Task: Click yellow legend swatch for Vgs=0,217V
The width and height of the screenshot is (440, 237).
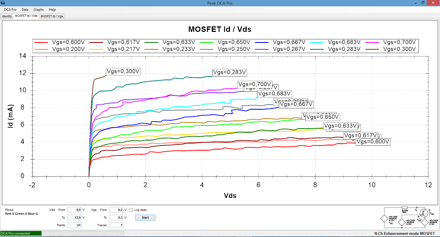Action: [96, 49]
